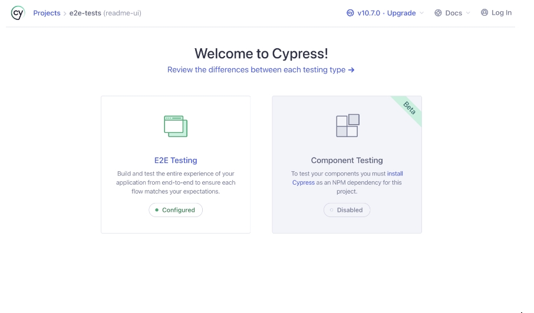Click the user avatar icon beside Log In
The height and width of the screenshot is (313, 534).
(x=484, y=12)
